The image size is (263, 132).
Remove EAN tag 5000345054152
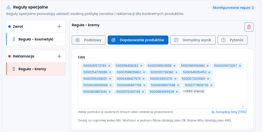click(209, 72)
